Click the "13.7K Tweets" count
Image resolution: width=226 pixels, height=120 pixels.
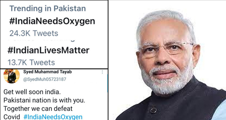pyautogui.click(x=31, y=63)
